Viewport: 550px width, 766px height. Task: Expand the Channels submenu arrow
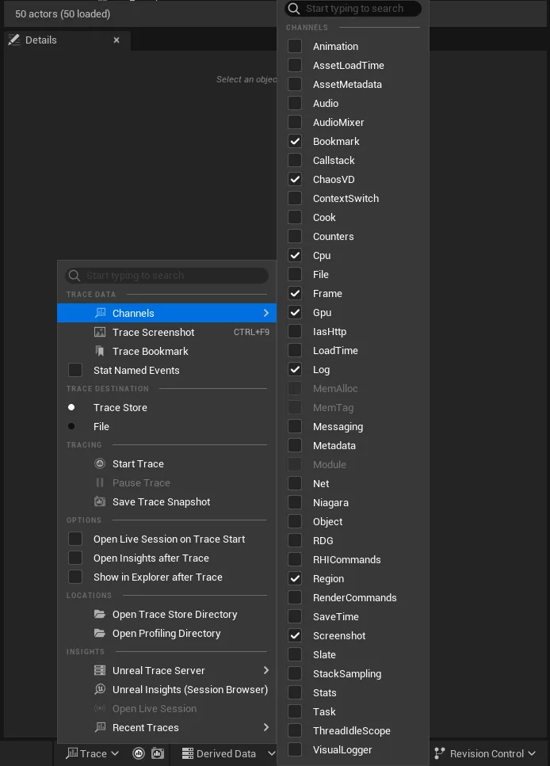tap(266, 313)
